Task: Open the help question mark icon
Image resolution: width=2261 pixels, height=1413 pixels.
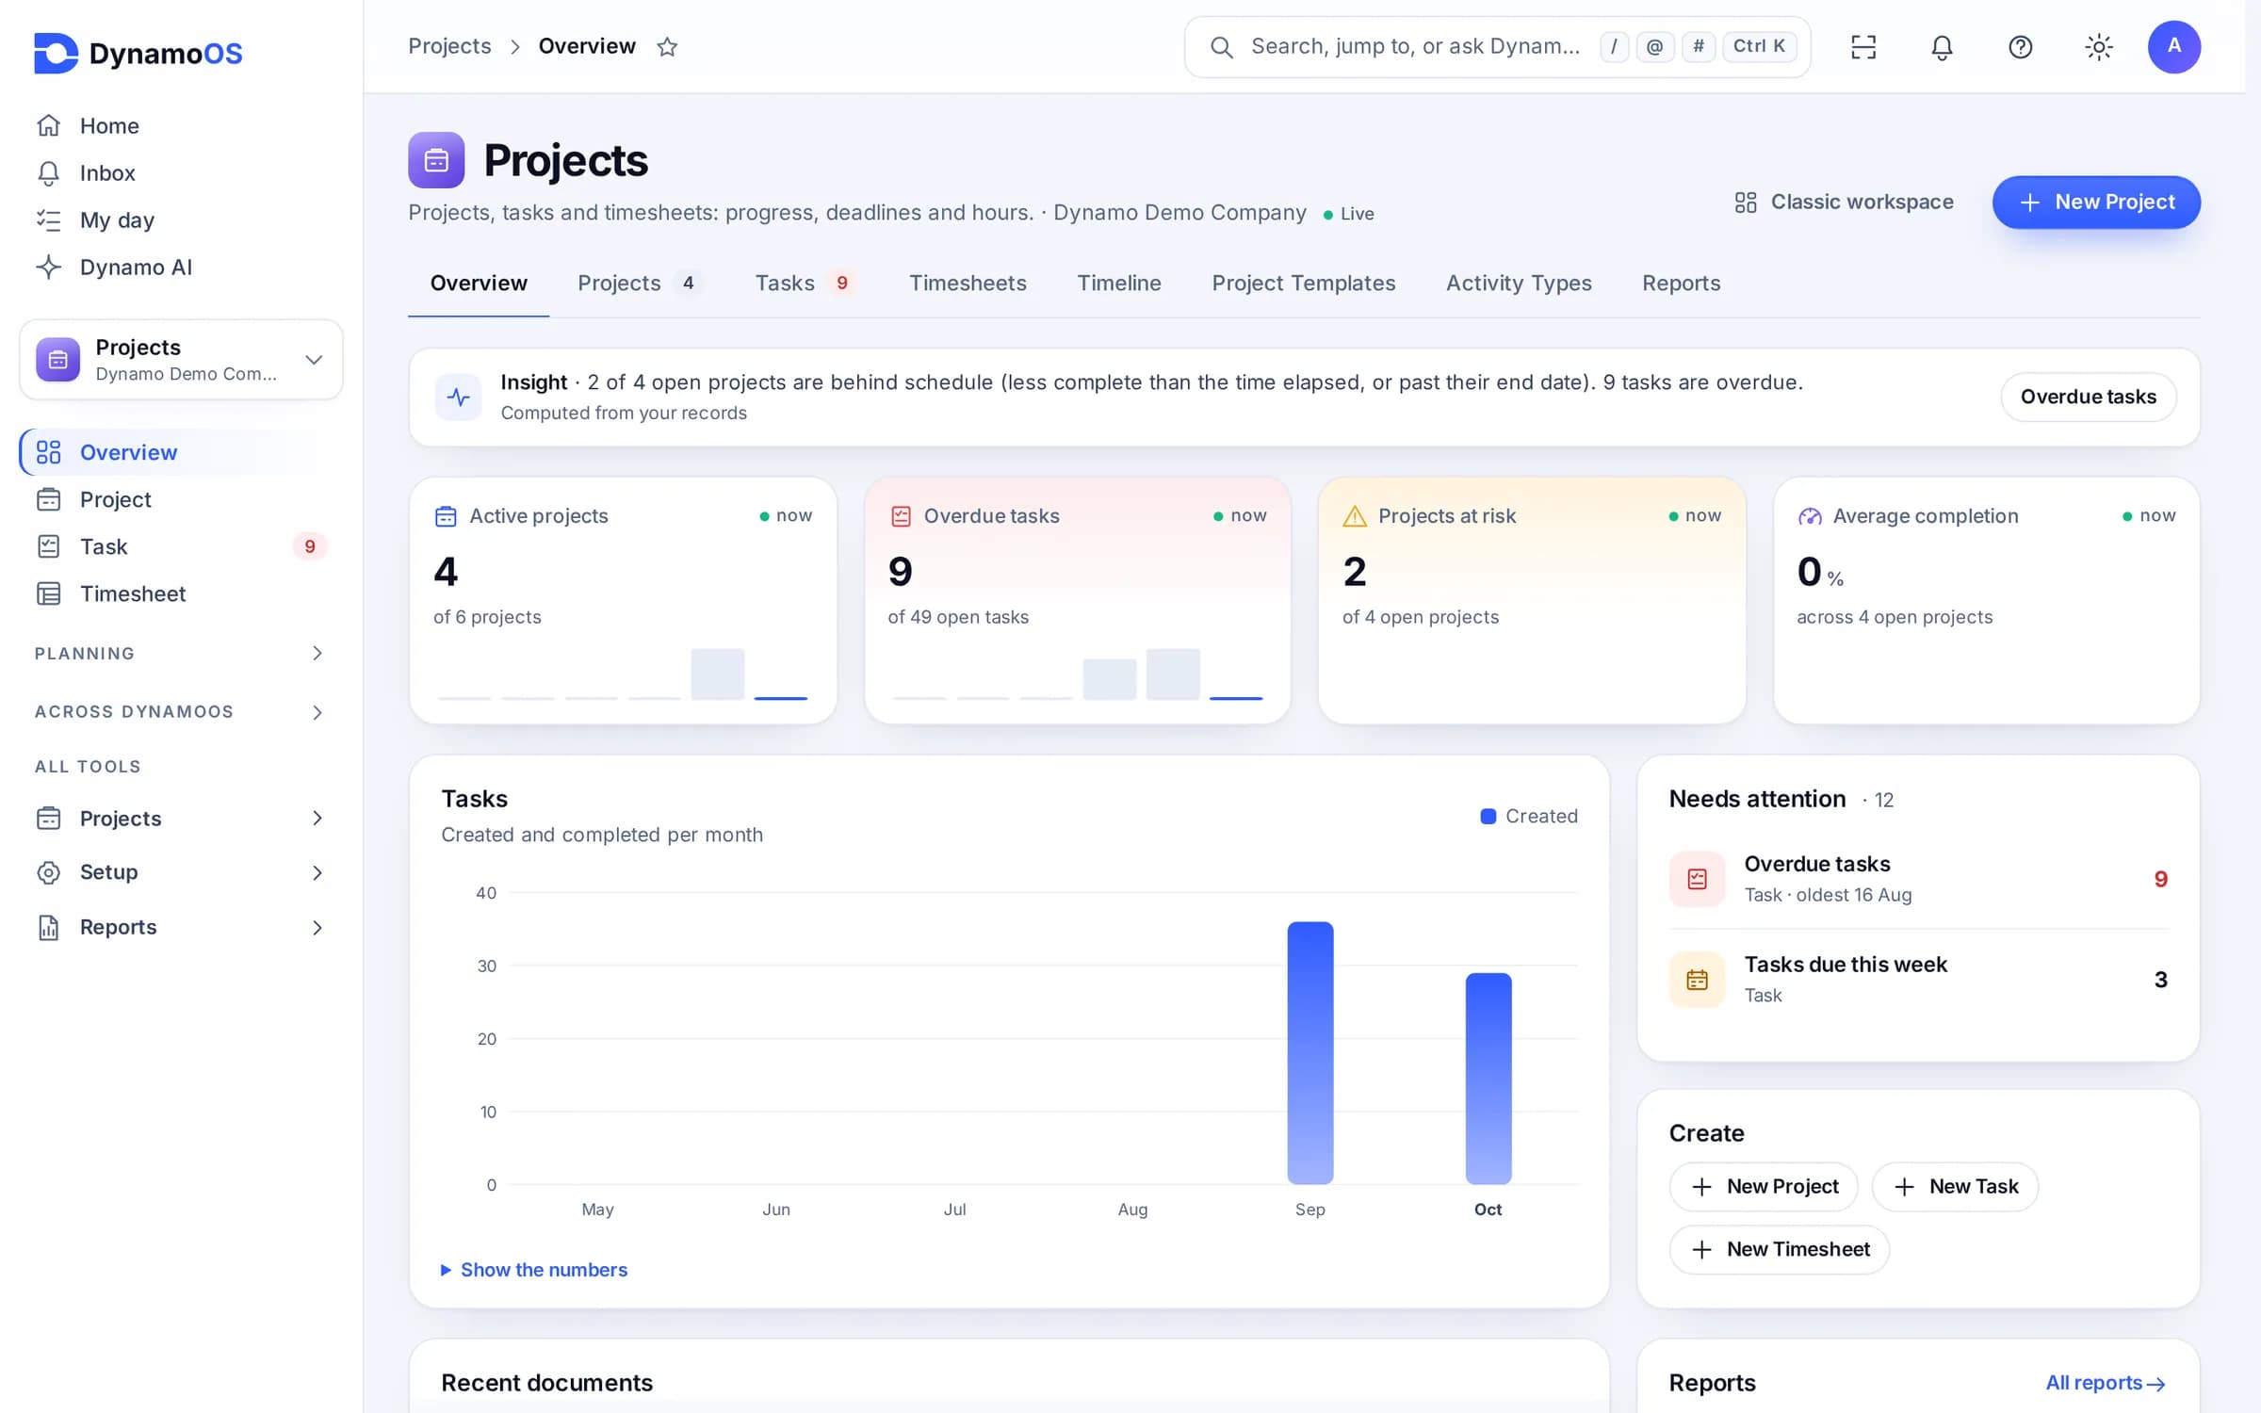Action: 2020,46
